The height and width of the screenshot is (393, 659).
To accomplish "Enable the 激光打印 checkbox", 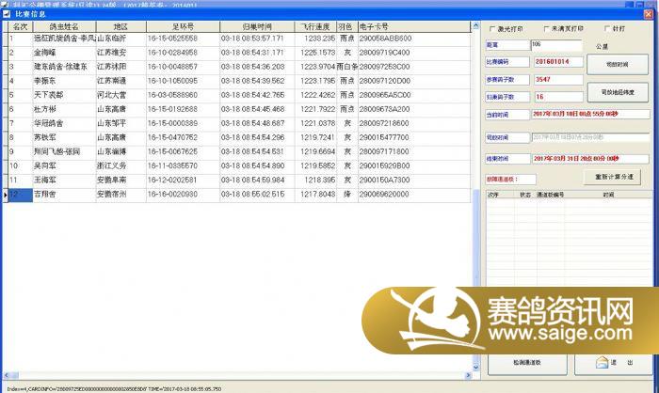I will pyautogui.click(x=491, y=28).
